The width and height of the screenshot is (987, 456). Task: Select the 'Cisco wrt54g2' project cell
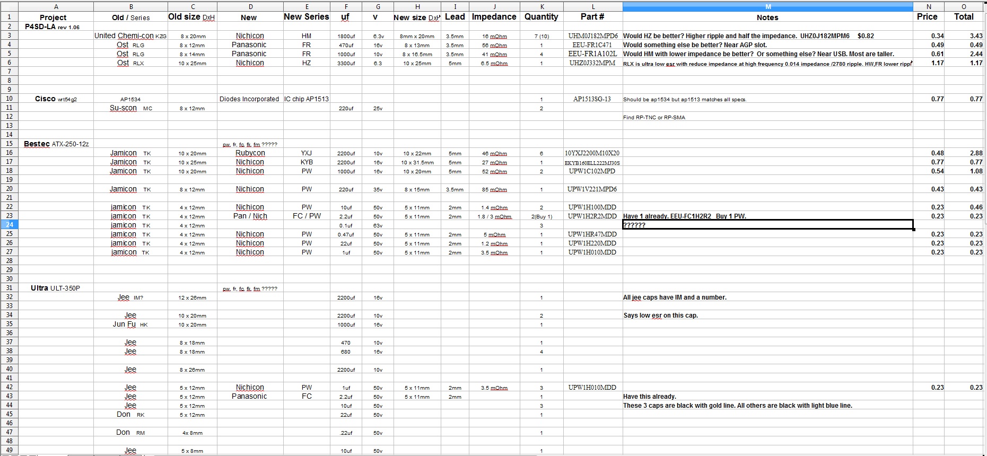[x=56, y=99]
